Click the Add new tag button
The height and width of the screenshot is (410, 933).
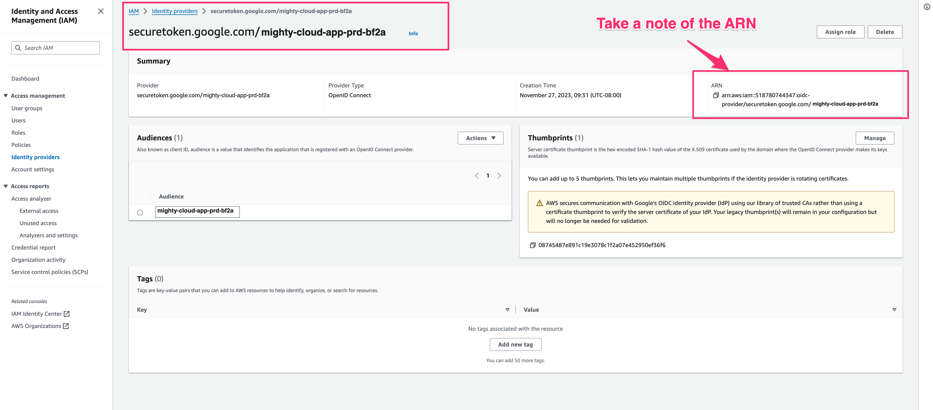point(515,345)
